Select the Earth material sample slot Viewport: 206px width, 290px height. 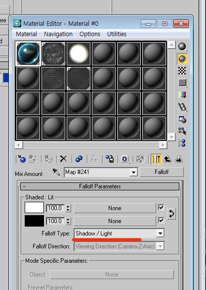28,54
